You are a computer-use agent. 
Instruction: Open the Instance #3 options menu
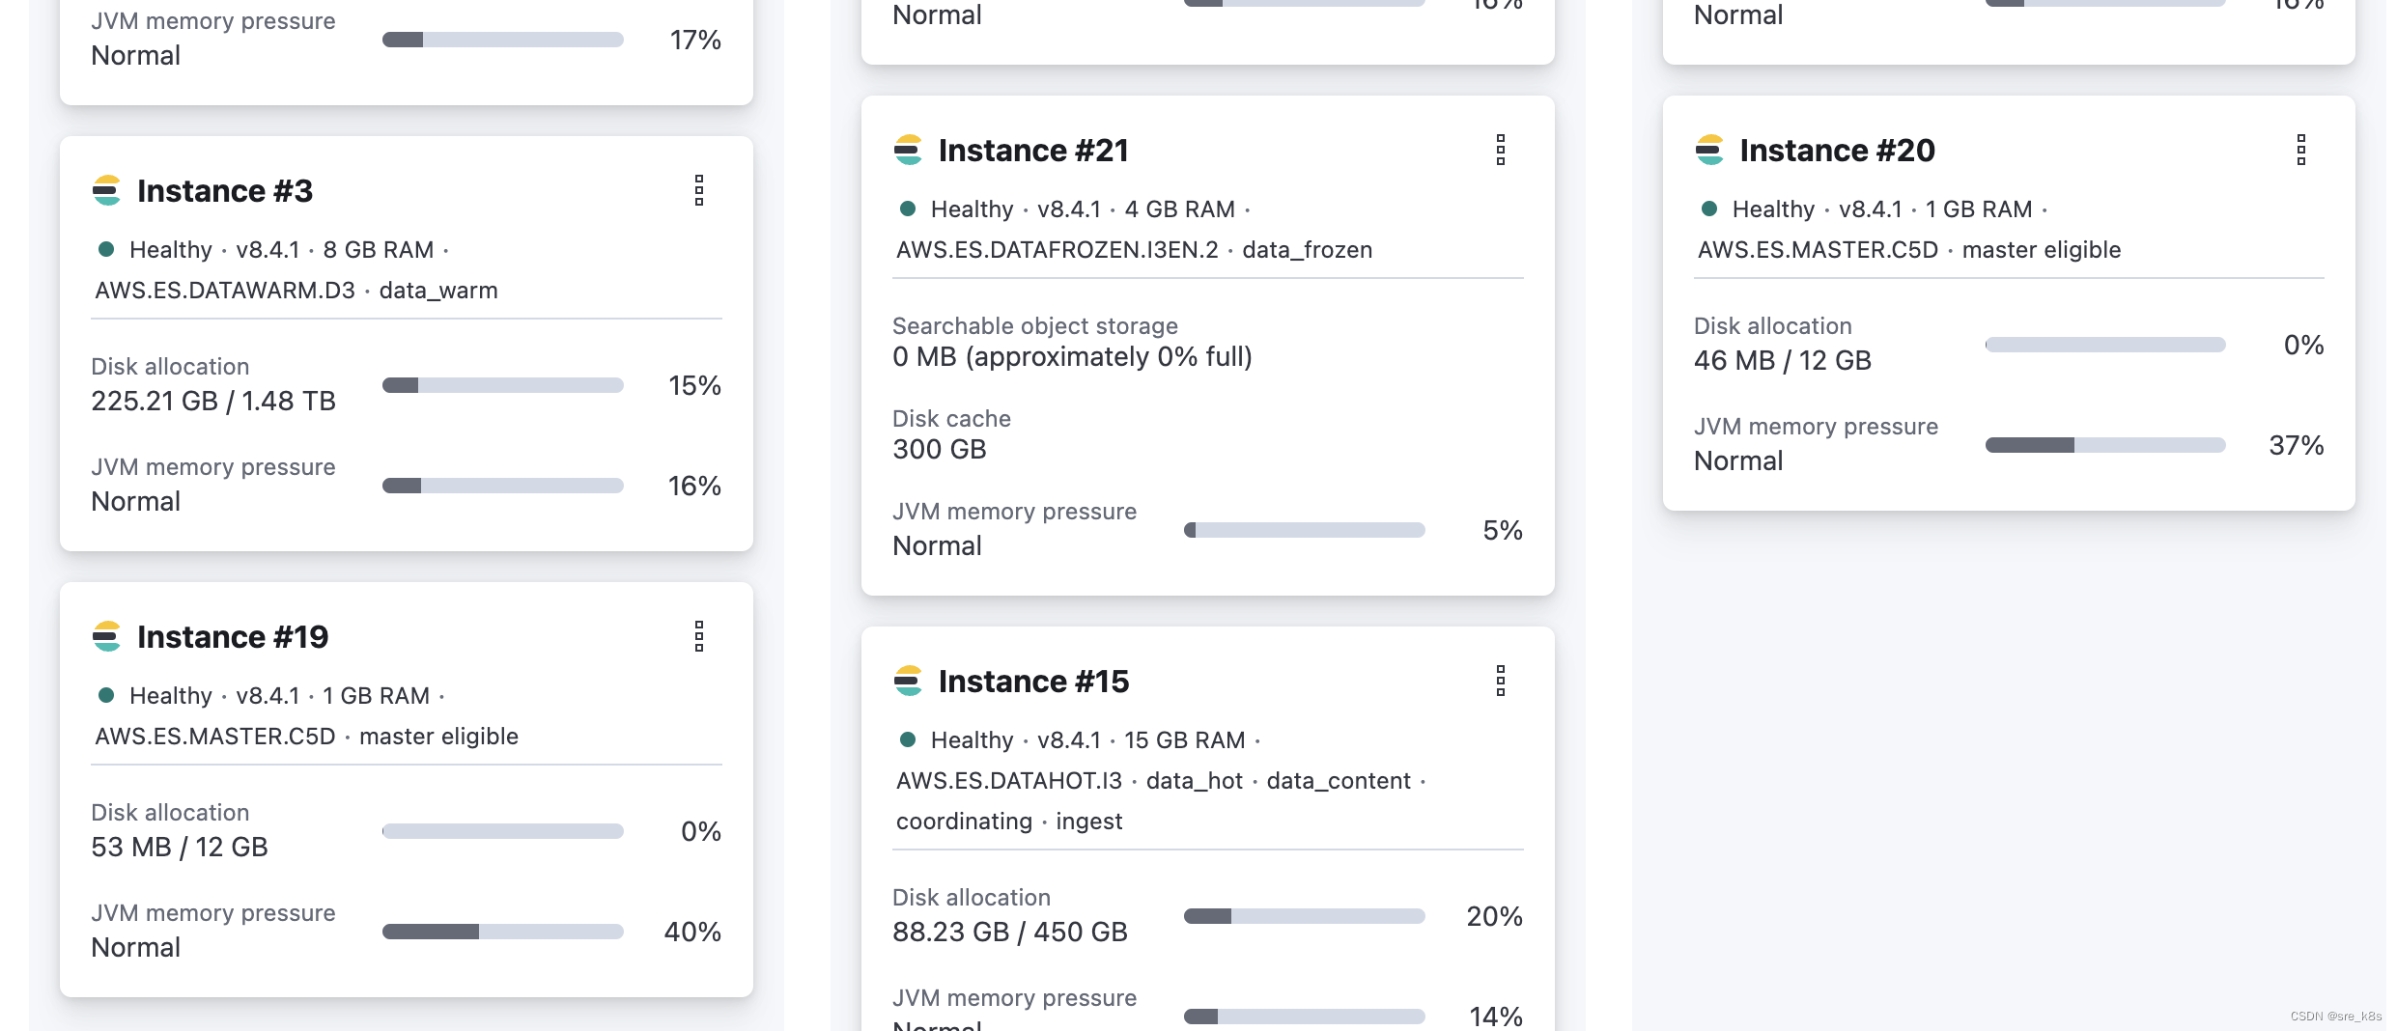[x=699, y=191]
